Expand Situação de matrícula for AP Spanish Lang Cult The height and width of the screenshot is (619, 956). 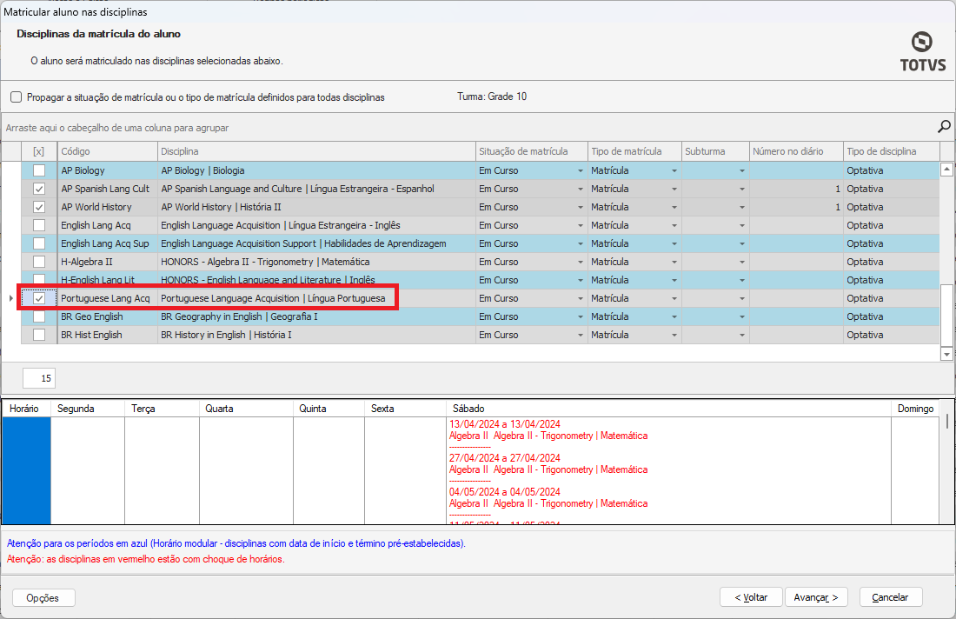click(581, 189)
